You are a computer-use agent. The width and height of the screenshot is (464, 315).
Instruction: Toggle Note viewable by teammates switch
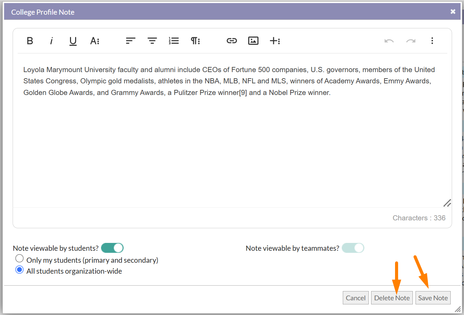pyautogui.click(x=353, y=248)
